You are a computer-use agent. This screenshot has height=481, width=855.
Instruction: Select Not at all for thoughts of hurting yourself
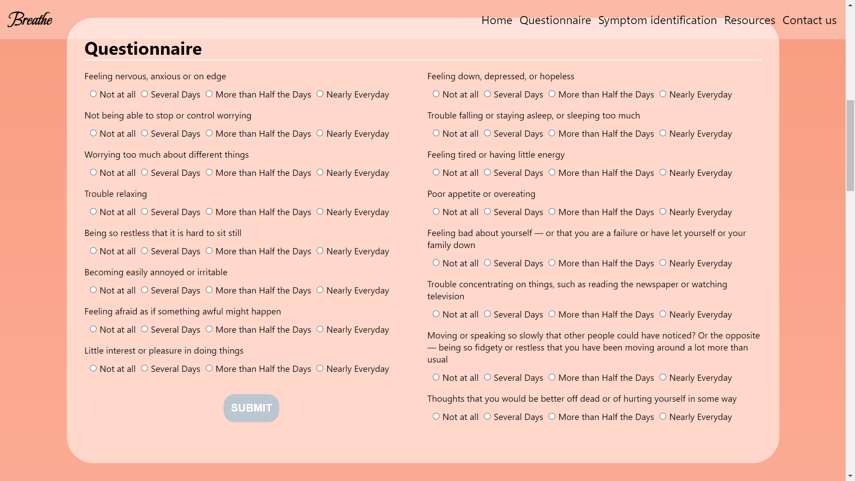(436, 416)
